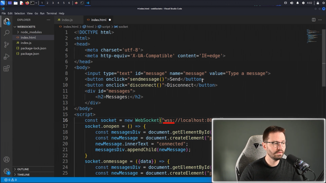Switch to workspace 2

click(47, 3)
